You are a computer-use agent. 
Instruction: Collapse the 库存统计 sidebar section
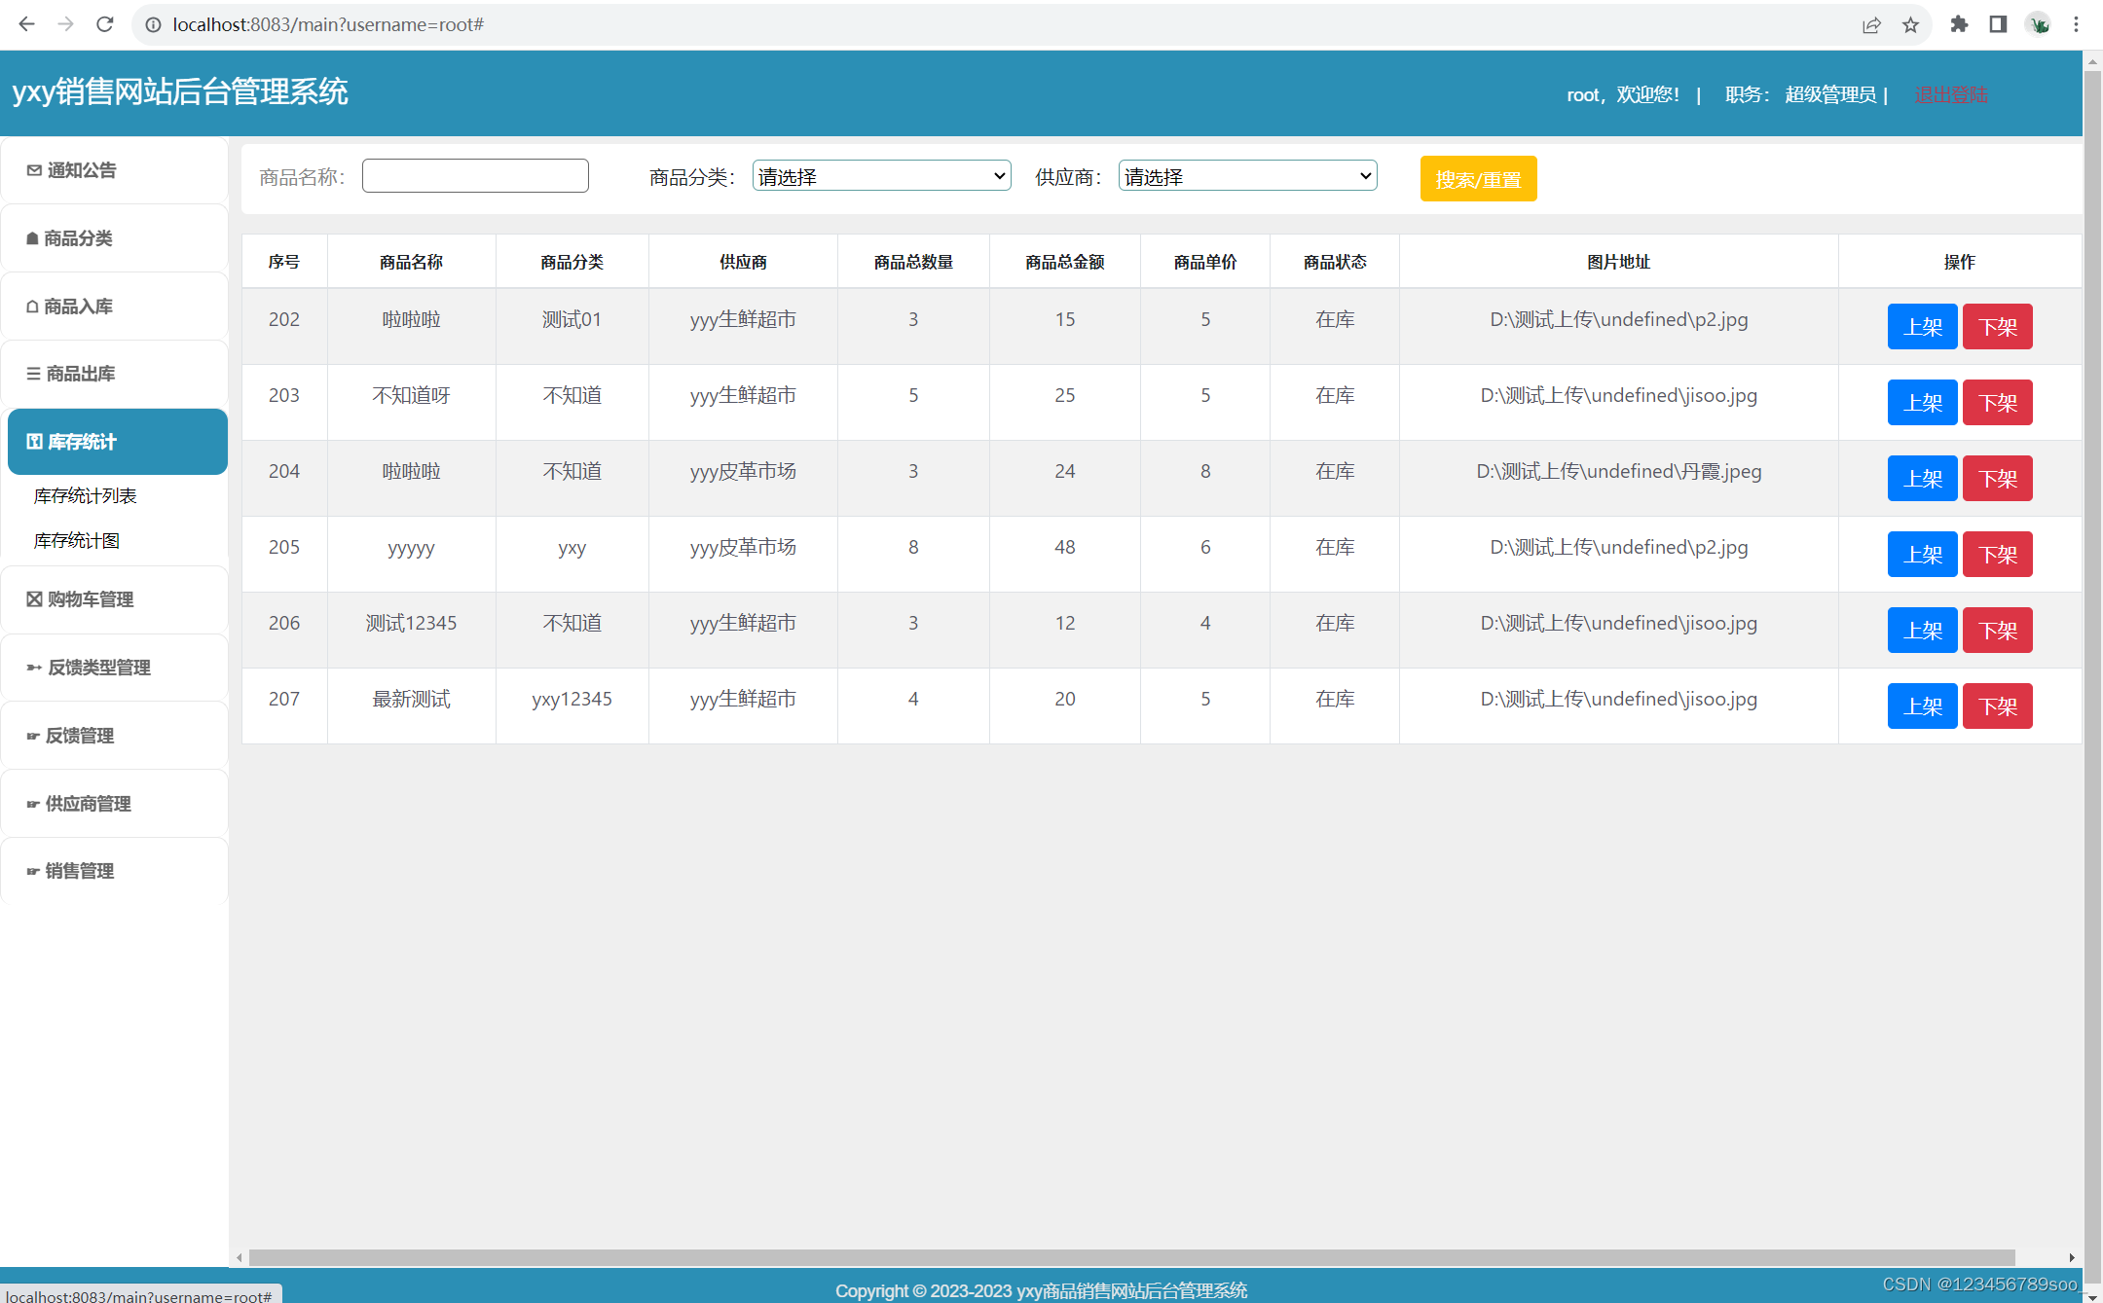(x=117, y=442)
